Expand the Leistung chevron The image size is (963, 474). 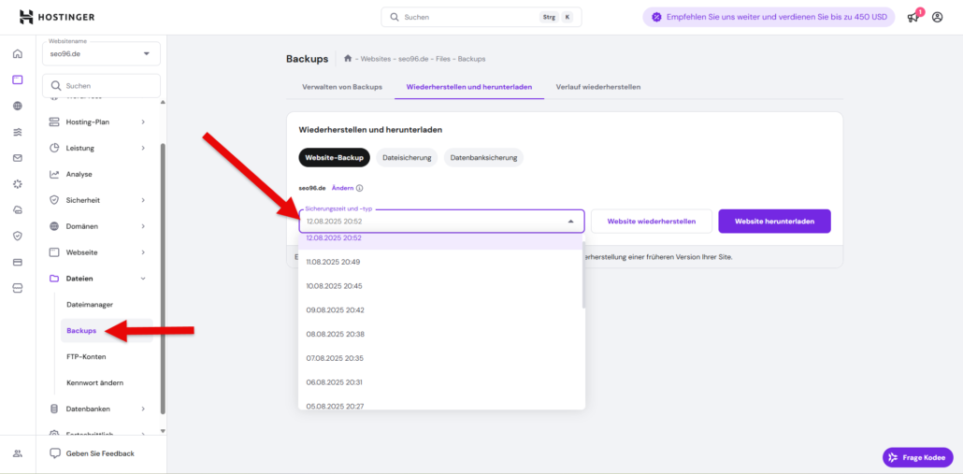(x=143, y=148)
